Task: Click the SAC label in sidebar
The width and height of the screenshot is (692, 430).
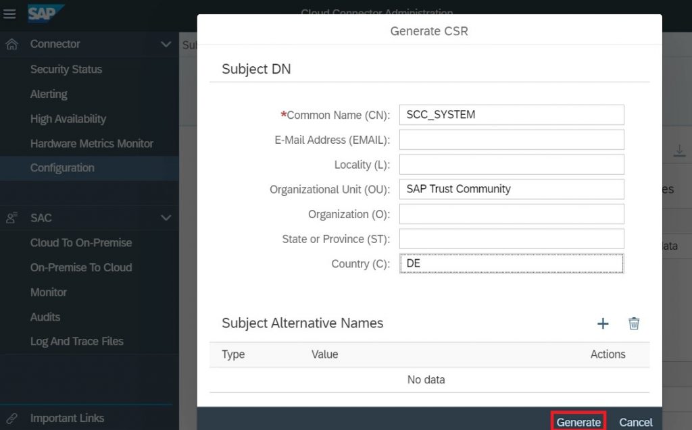Action: pyautogui.click(x=41, y=218)
